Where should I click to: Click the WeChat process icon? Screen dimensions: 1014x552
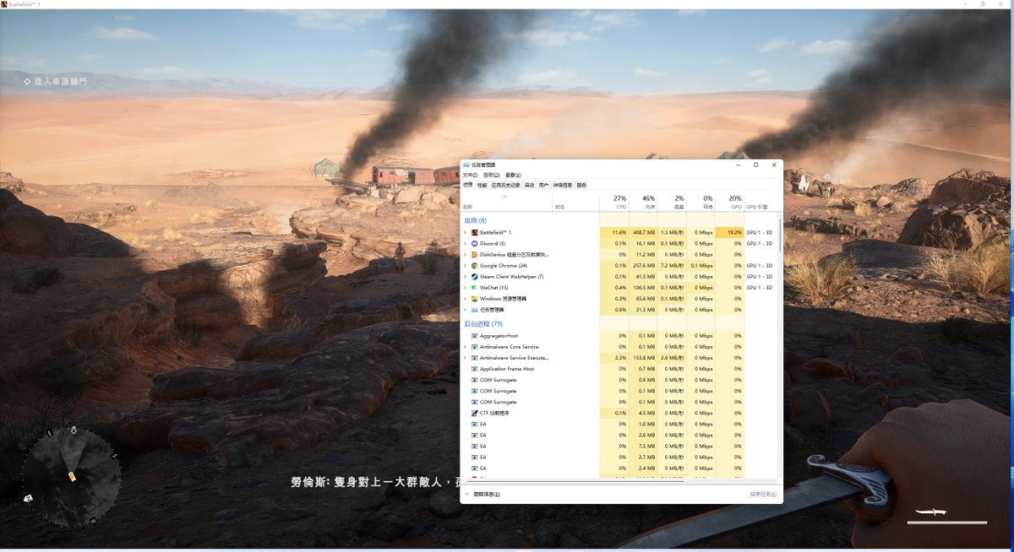click(475, 287)
